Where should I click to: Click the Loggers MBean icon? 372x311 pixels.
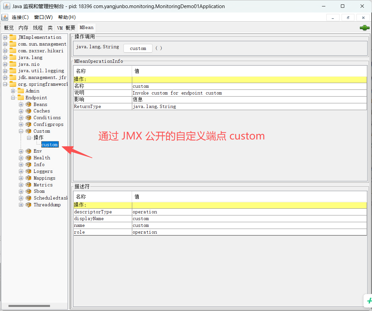point(28,171)
